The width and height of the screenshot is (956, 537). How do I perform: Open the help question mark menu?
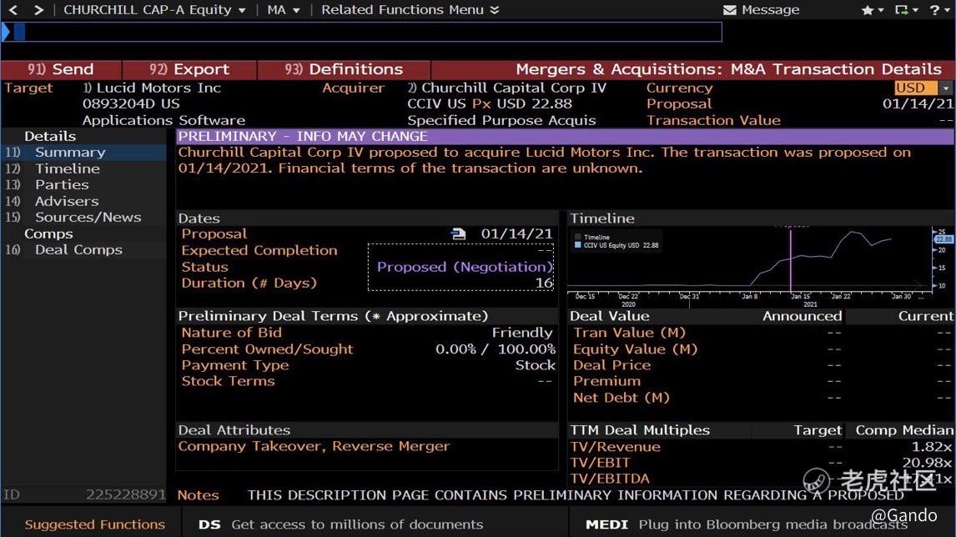[x=934, y=10]
